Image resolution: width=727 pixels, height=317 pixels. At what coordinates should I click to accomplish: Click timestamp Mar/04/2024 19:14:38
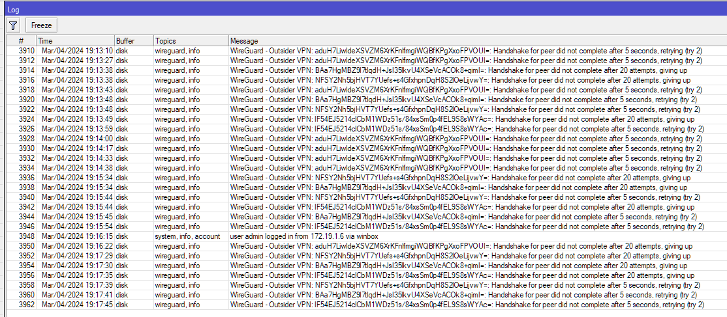(x=77, y=167)
